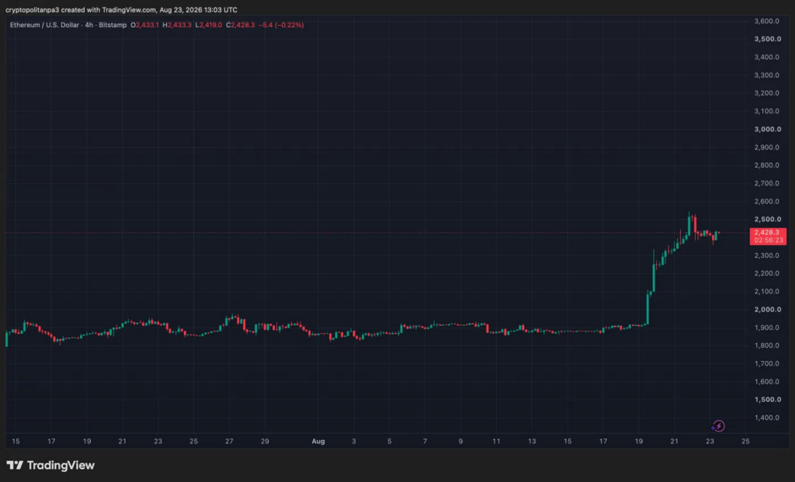Click the 2,000.0 price axis label
Viewport: 795px width, 482px height.
pos(767,310)
